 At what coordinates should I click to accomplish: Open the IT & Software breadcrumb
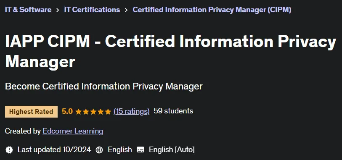[28, 10]
